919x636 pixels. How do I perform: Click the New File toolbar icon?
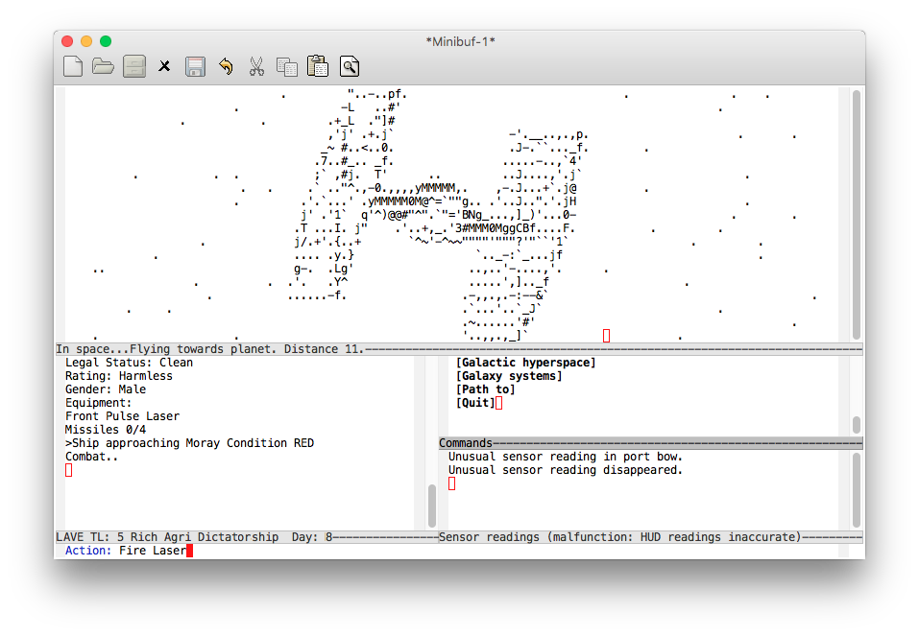(73, 67)
